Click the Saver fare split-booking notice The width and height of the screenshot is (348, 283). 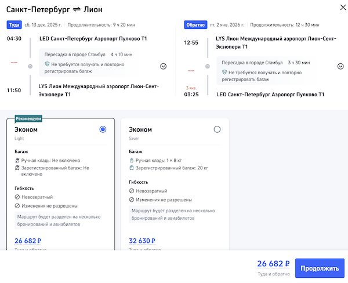point(173,215)
